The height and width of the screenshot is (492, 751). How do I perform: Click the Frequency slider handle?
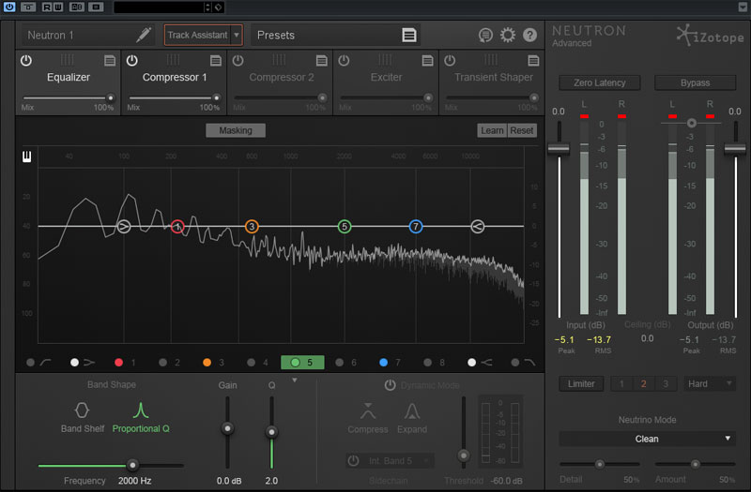point(132,465)
